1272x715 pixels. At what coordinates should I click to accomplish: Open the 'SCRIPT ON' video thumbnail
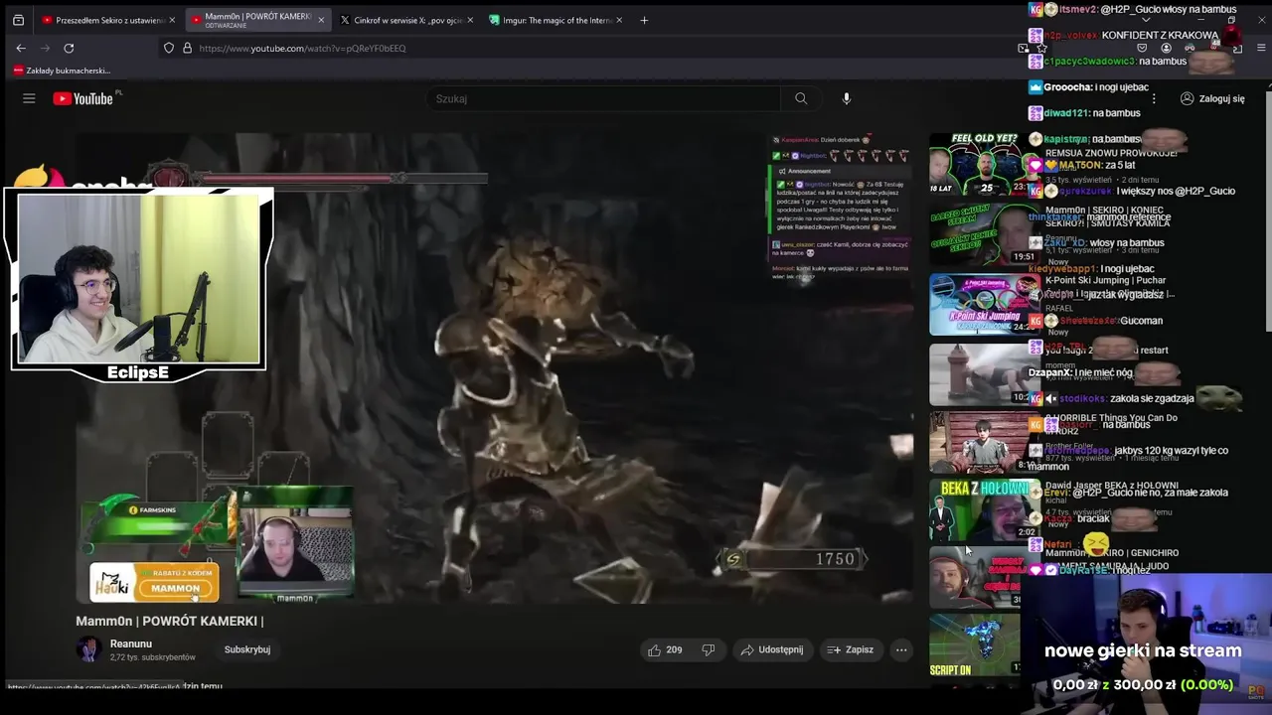click(975, 645)
